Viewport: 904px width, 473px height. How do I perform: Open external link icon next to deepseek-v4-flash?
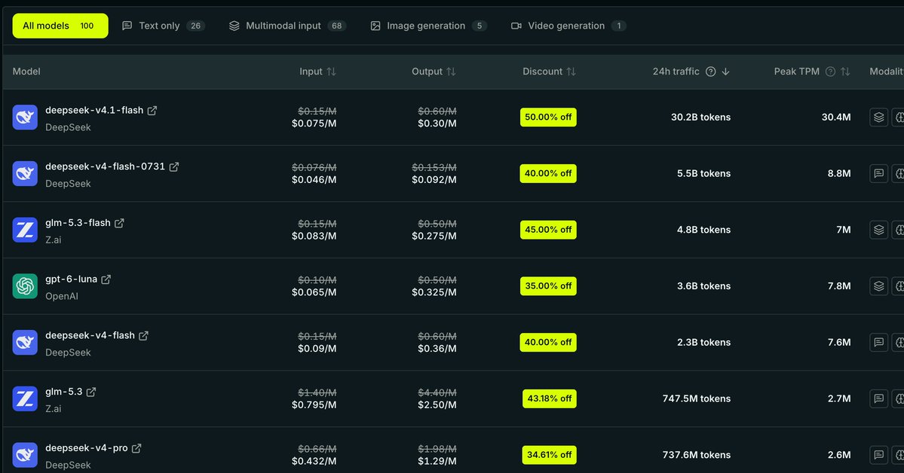tap(143, 335)
